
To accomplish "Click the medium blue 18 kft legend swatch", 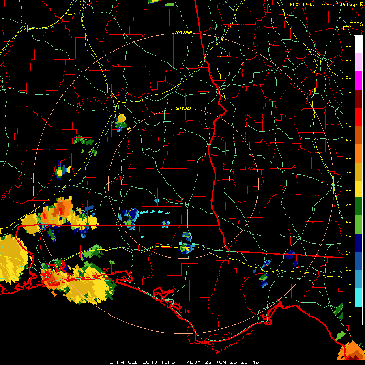I will coord(358,261).
